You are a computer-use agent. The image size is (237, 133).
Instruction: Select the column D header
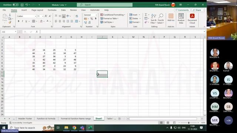tap(40, 37)
